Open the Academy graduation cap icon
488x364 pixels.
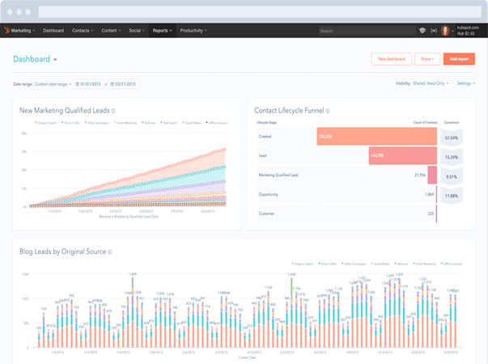click(422, 31)
